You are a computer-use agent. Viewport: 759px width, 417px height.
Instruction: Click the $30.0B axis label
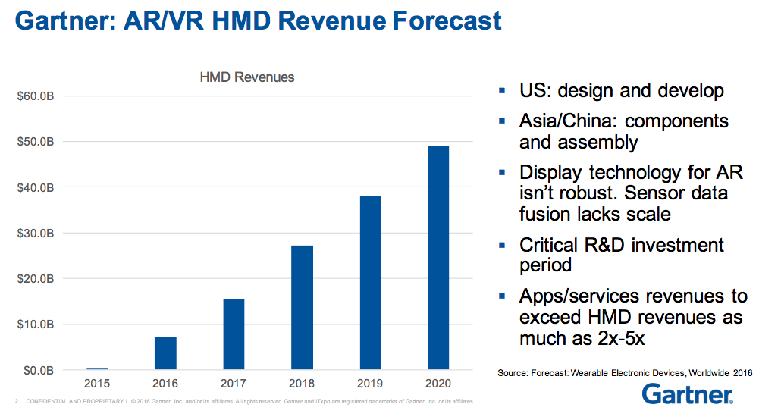click(x=36, y=234)
